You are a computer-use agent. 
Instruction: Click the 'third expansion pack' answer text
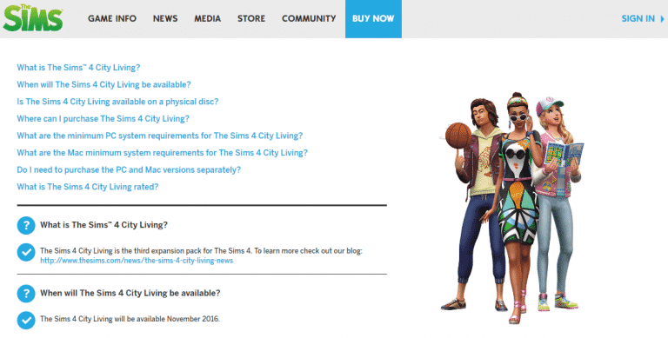(x=201, y=251)
